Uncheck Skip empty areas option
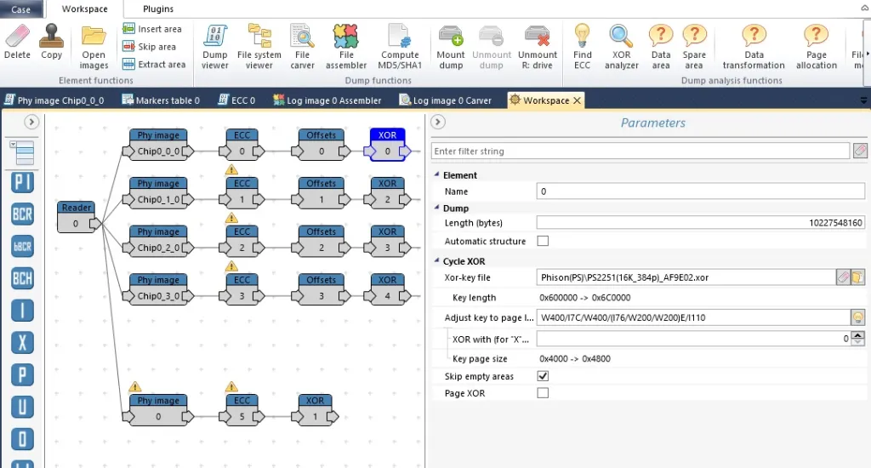Screen dimensions: 871x468 [543, 376]
